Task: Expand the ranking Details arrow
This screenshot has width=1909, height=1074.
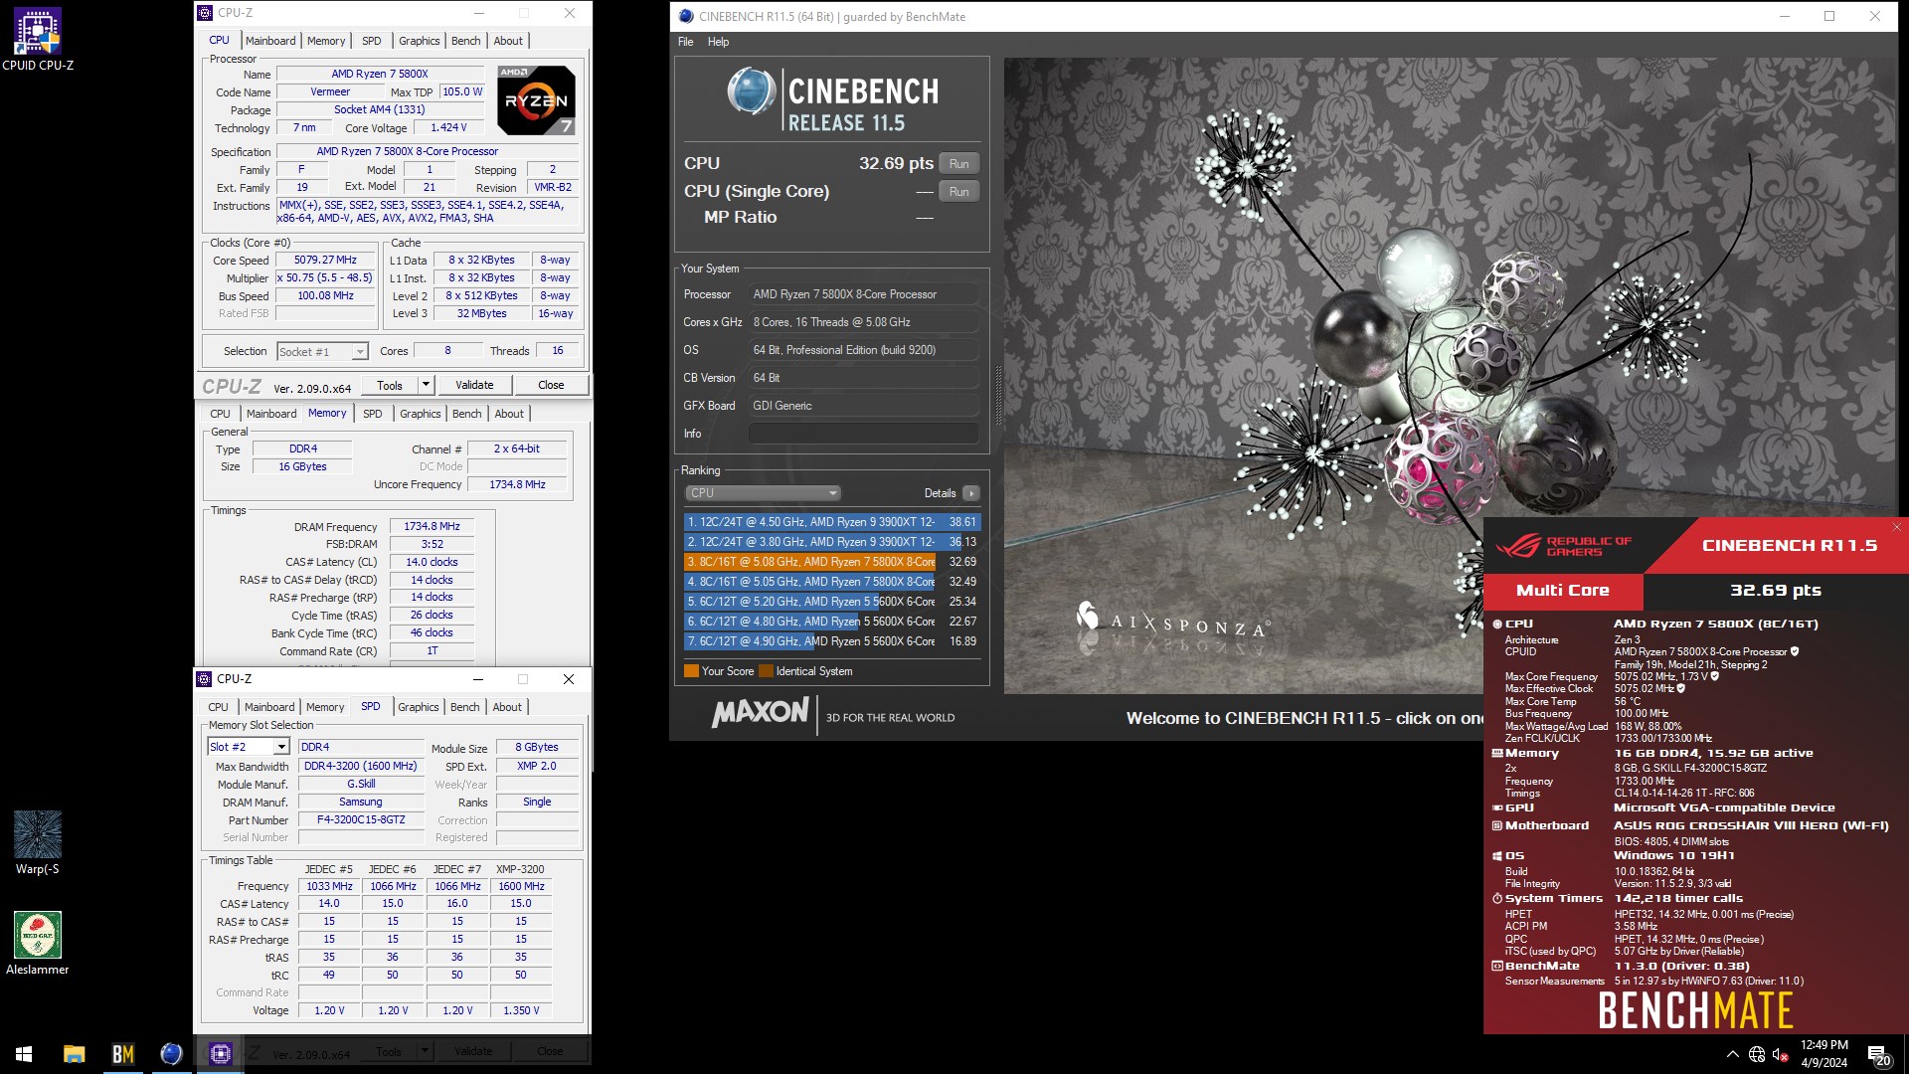Action: tap(971, 493)
